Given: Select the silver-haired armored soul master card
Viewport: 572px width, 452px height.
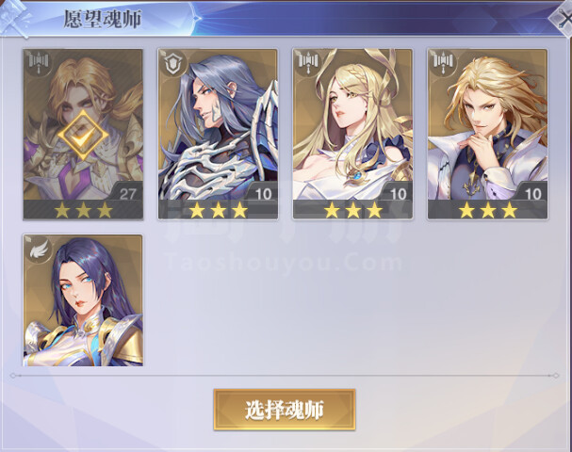Looking at the screenshot, I should click(x=218, y=134).
